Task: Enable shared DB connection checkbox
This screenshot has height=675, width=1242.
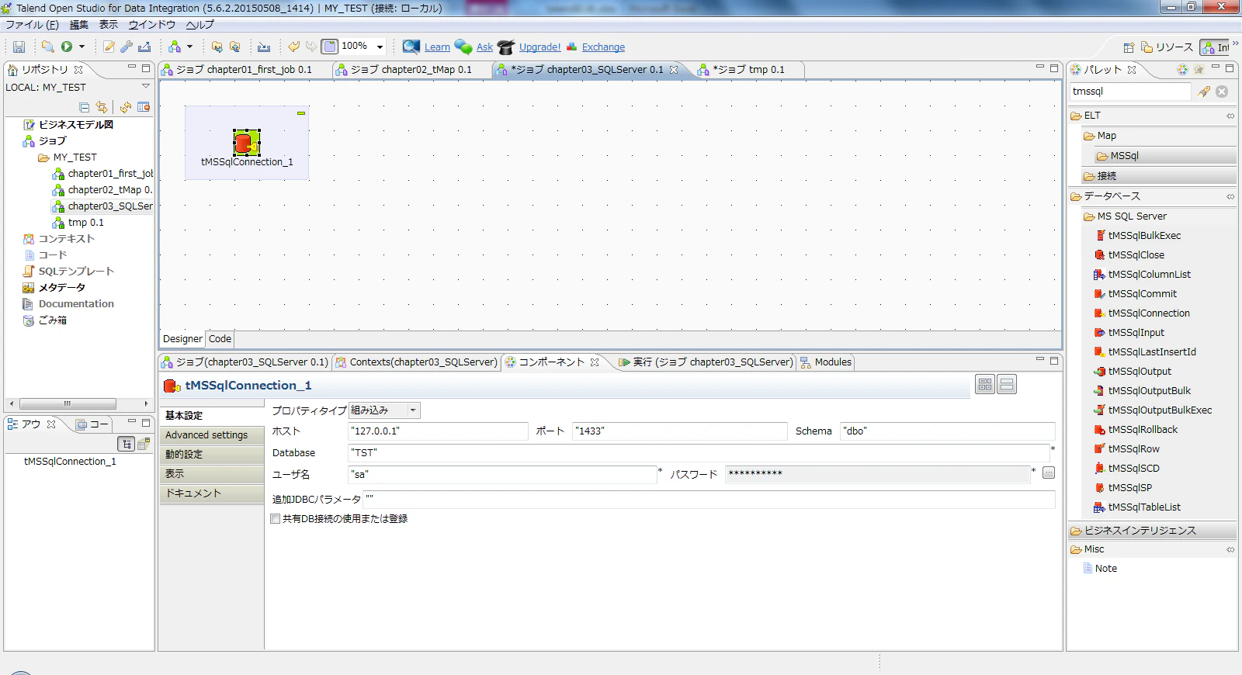Action: [x=275, y=519]
